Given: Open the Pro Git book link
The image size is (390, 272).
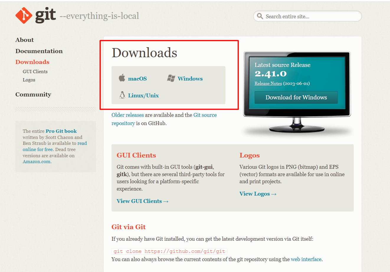Looking at the screenshot, I should coord(61,131).
